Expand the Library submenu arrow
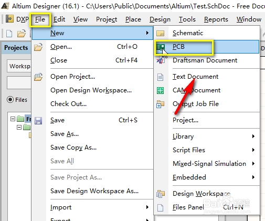265x221 pixels. (x=253, y=136)
